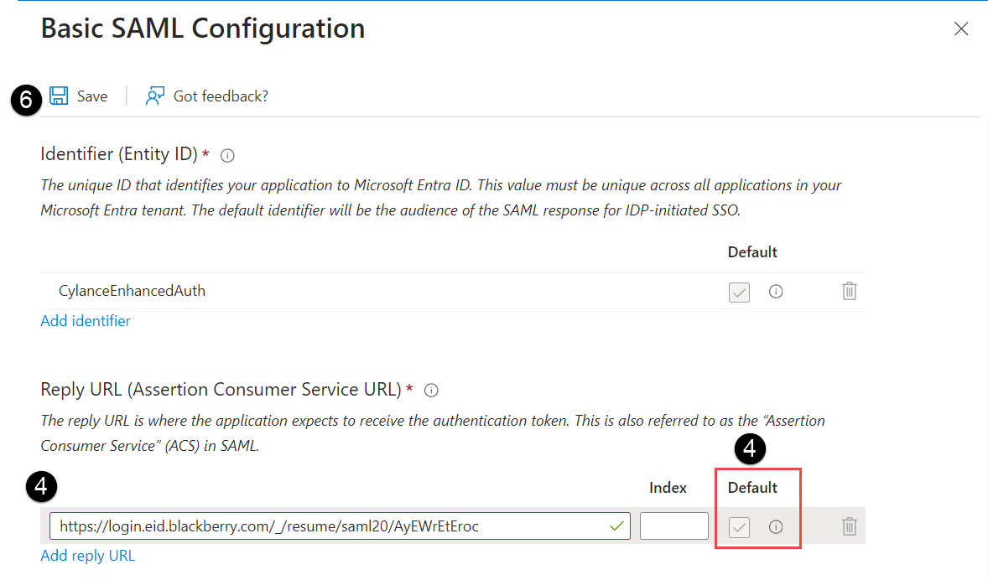Click into the login.eid.blackberry.com reply URL field
This screenshot has height=580, width=988.
pyautogui.click(x=327, y=526)
